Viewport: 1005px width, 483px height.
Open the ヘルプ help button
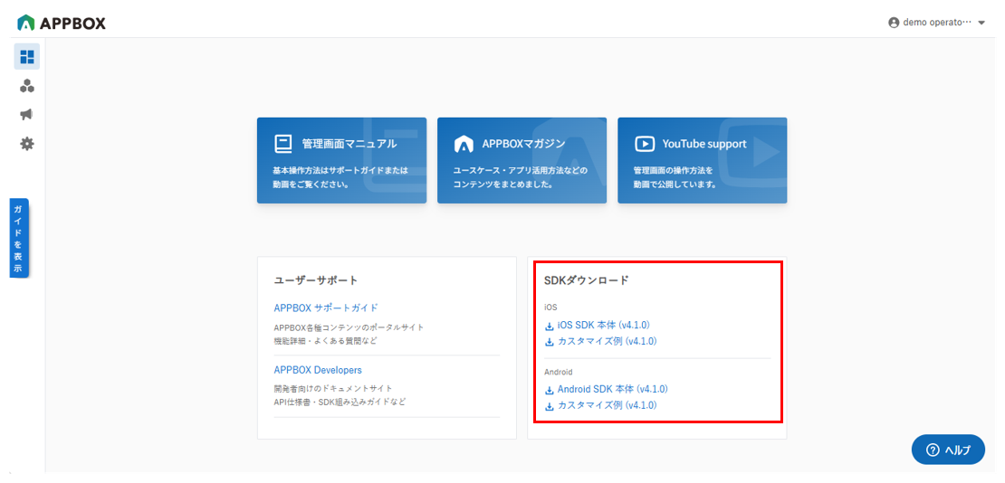click(947, 450)
